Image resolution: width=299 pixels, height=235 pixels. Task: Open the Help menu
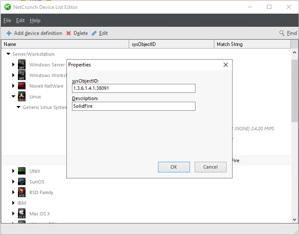click(35, 20)
